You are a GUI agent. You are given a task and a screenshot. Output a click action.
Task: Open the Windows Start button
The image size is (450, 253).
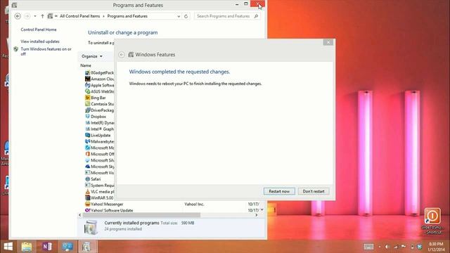[x=8, y=247]
